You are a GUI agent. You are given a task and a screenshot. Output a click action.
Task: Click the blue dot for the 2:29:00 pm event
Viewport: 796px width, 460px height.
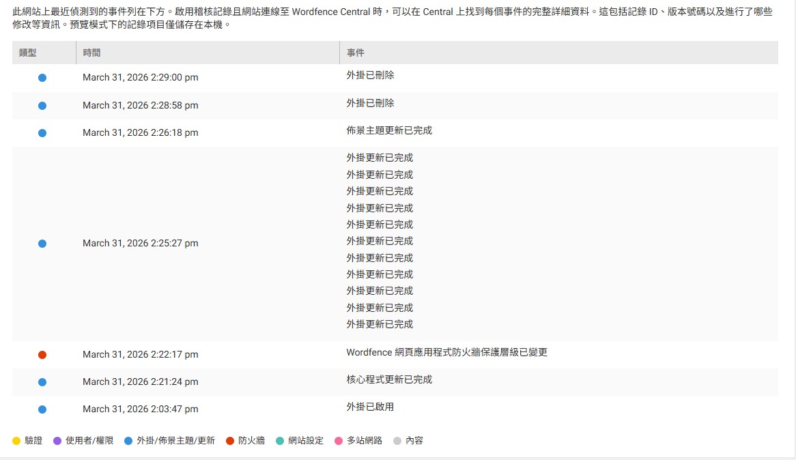(x=42, y=78)
